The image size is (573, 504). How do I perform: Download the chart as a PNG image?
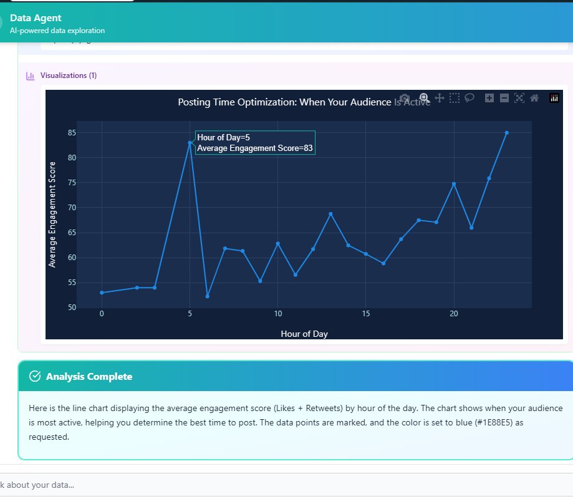tap(405, 98)
